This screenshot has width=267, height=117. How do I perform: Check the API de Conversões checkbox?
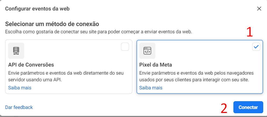pyautogui.click(x=125, y=47)
